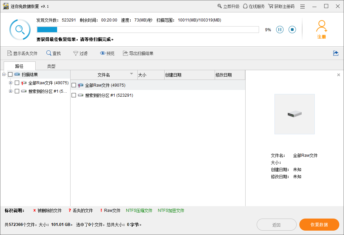Click the NTFS加密文件 legend entry
Image resolution: width=344 pixels, height=235 pixels.
pos(171,210)
